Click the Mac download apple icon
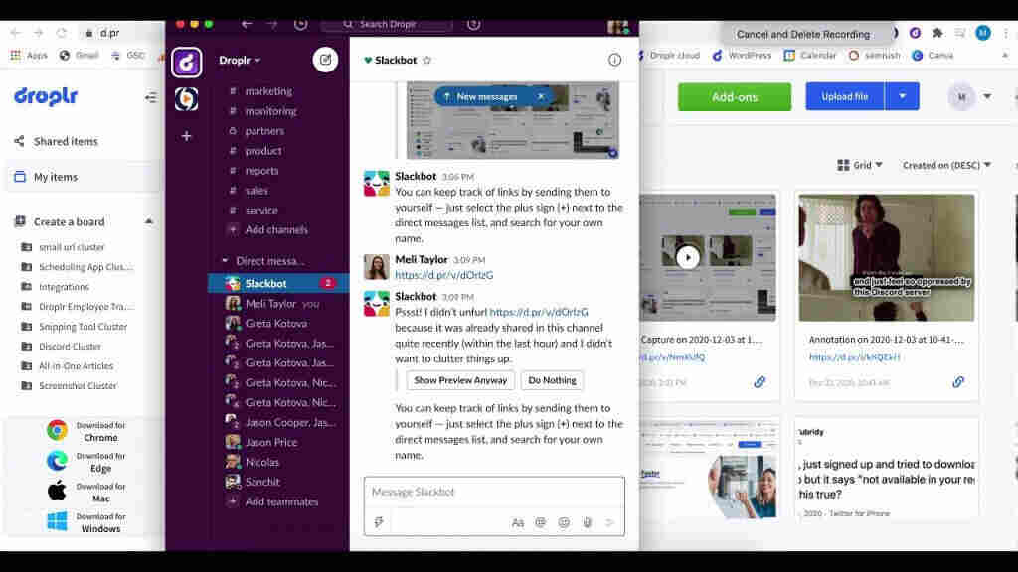Viewport: 1018px width, 572px height. click(57, 491)
